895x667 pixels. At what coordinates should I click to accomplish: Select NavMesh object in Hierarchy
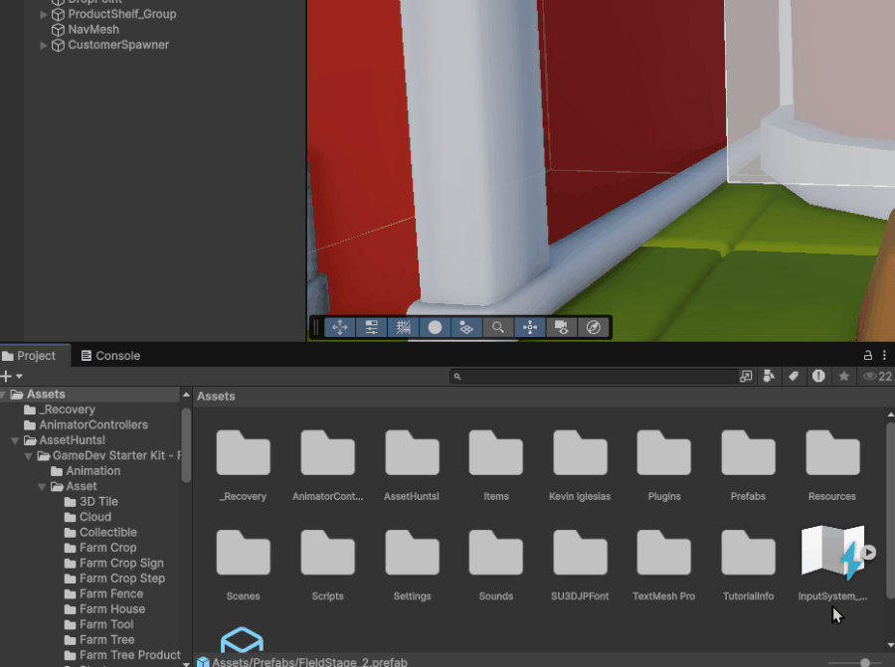coord(93,30)
